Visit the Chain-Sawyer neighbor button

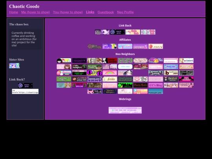110,60
